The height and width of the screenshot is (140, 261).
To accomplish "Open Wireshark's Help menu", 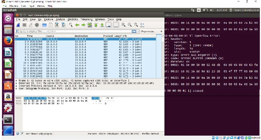I will [119, 19].
